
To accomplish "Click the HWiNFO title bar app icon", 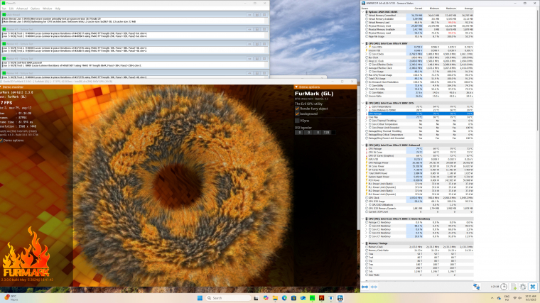I will (364, 3).
